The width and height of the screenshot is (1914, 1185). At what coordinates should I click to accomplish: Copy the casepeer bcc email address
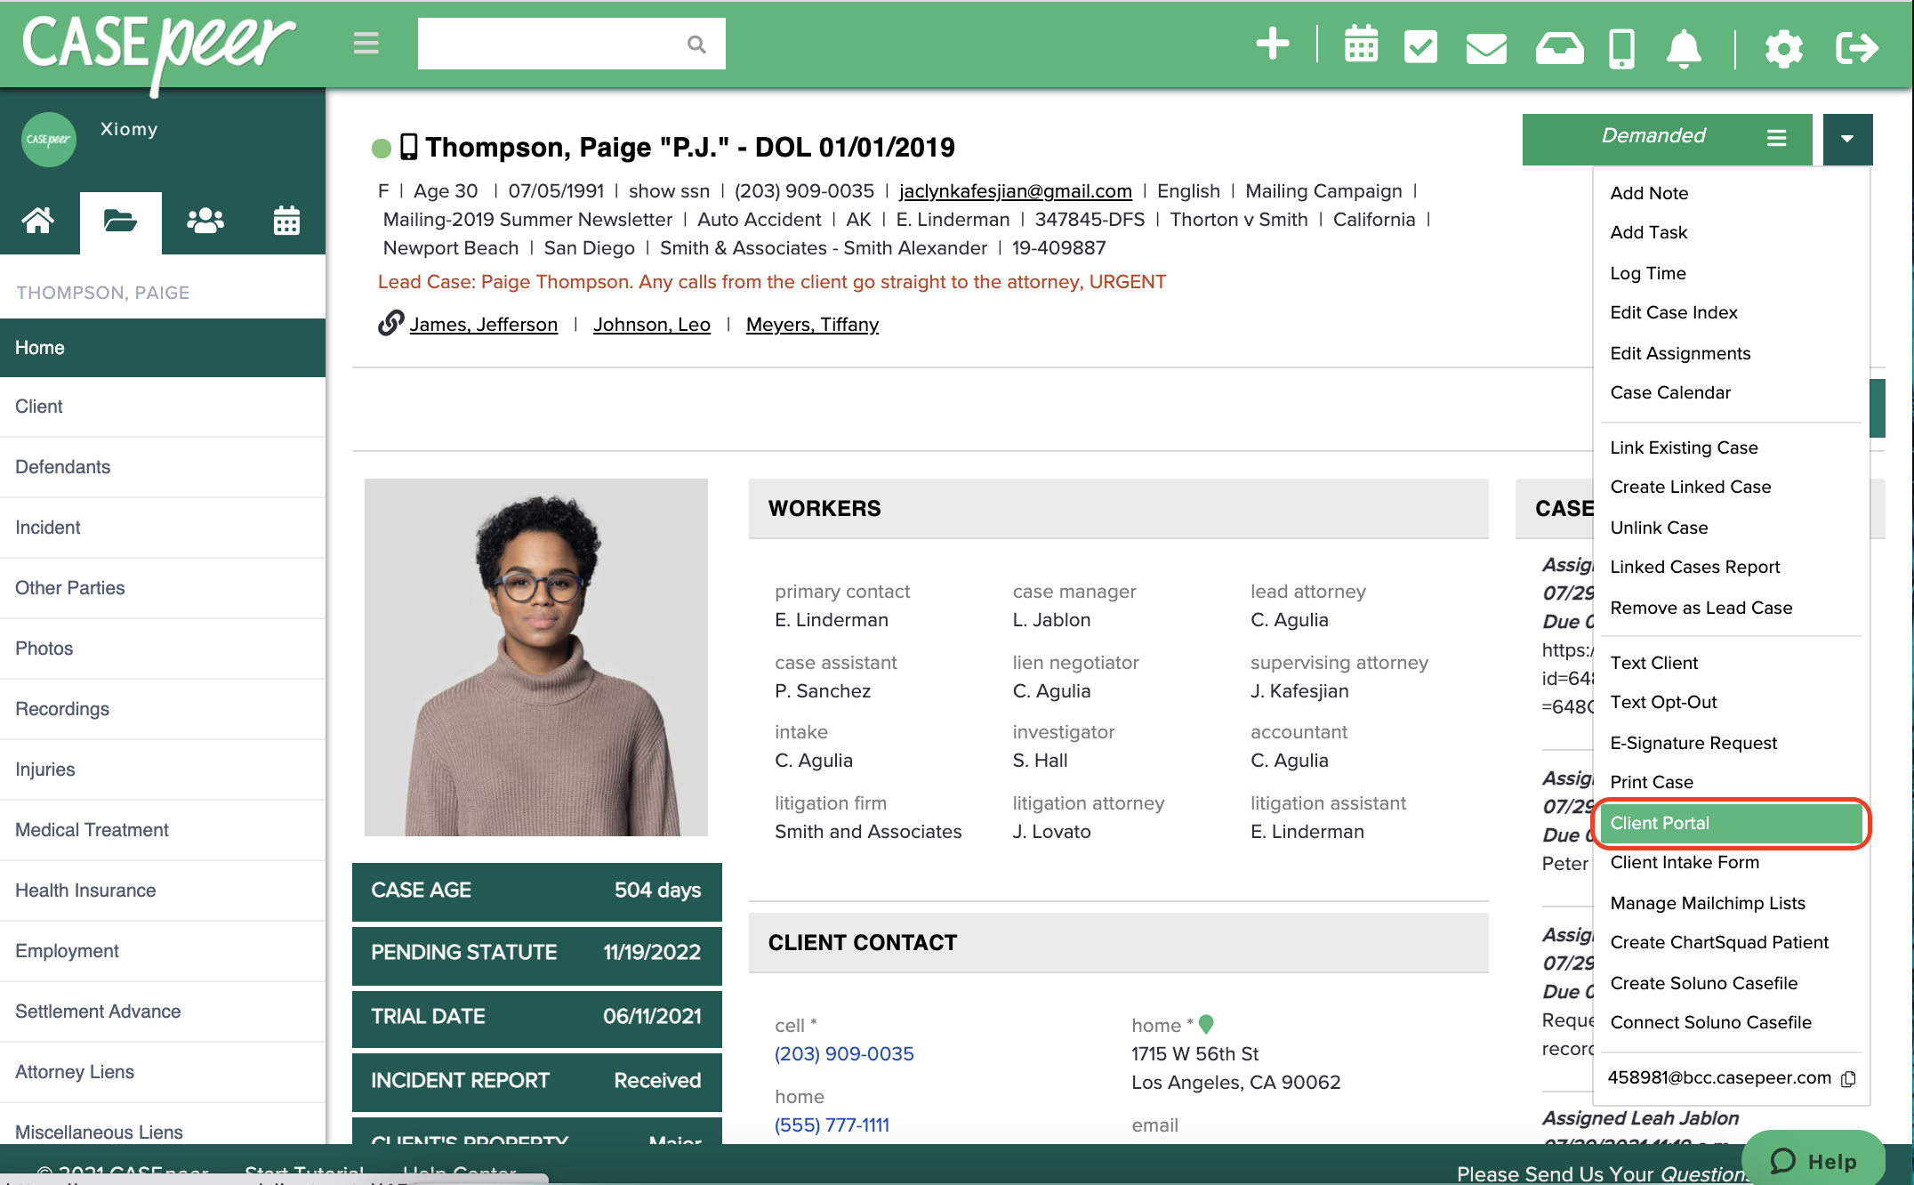click(x=1848, y=1078)
